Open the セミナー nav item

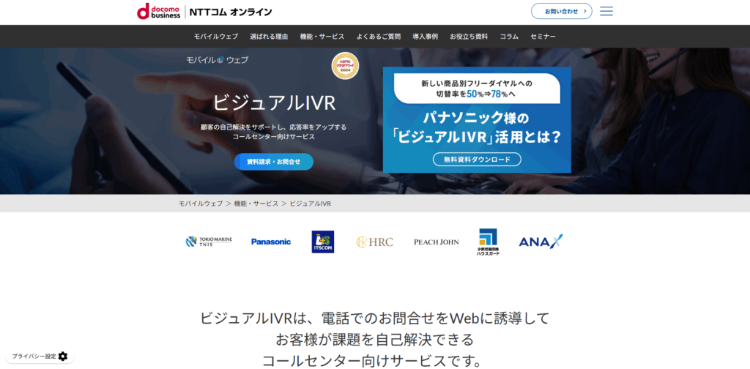tap(543, 37)
